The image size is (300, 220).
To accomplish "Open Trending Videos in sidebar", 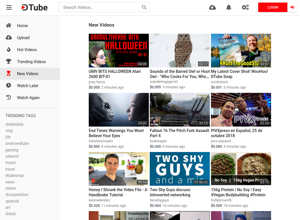I will pos(30,62).
